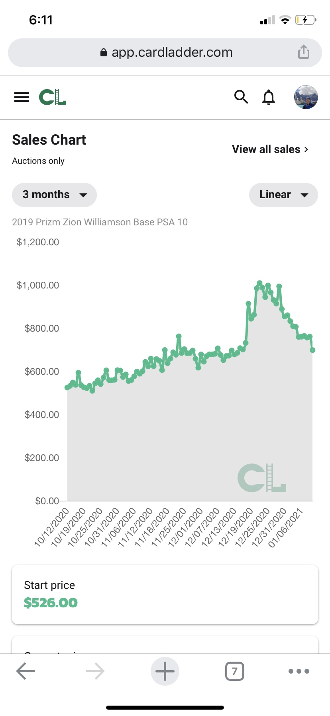Tap the Start price card
Screen dimensions: 330x716
coord(165,594)
